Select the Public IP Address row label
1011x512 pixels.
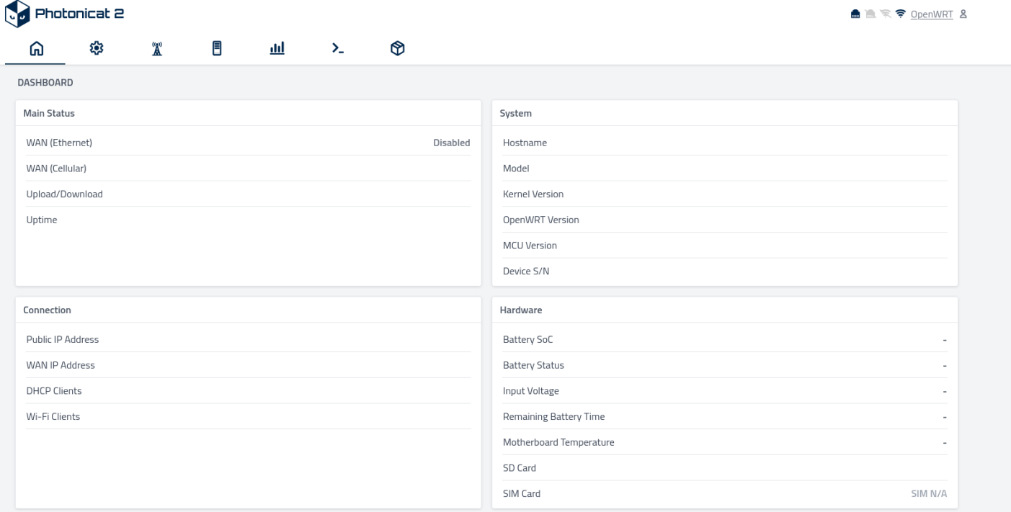coord(63,339)
